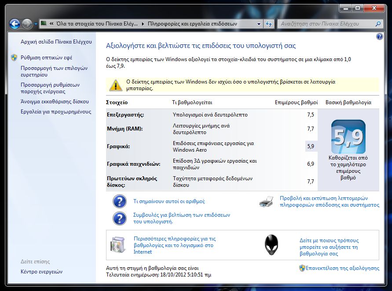Open 'Περισσότερες πληροφορίες για τις βαθμολογίες' link

point(175,245)
